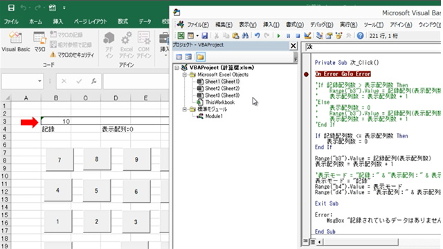Open Find with the binoculars icon
This screenshot has width=443, height=249.
coord(245,35)
